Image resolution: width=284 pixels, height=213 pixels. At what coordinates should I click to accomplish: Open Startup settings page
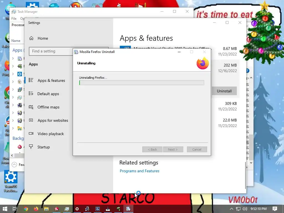click(39, 147)
